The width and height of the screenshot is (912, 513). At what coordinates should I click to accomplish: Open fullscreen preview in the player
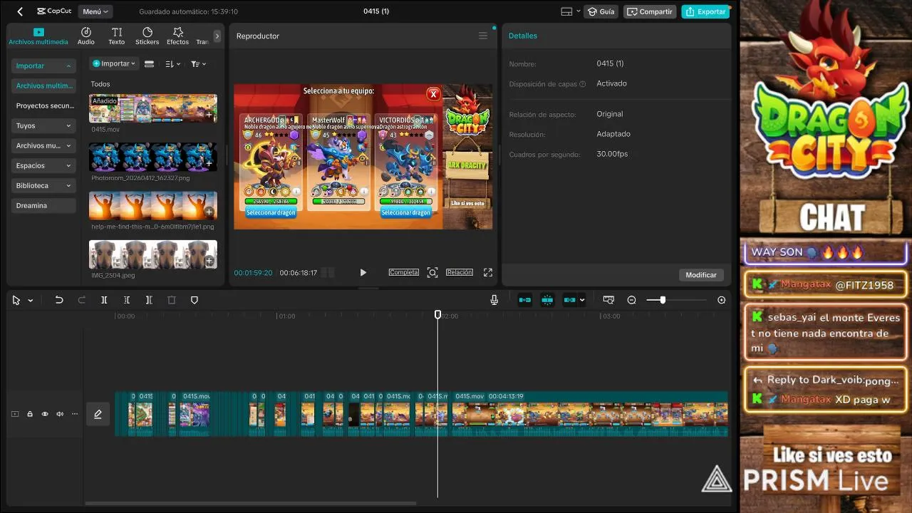click(488, 272)
